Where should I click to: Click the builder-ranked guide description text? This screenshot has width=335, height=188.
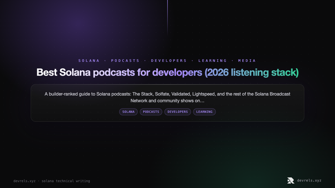[167, 97]
